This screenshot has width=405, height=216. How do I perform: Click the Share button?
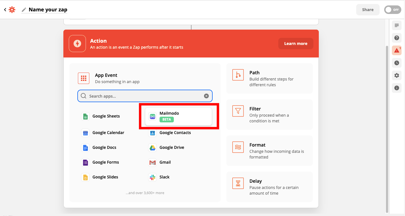[x=368, y=10]
